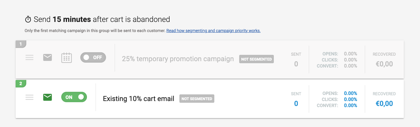Click gray envelope icon of campaign 1
Image resolution: width=420 pixels, height=127 pixels.
click(47, 58)
